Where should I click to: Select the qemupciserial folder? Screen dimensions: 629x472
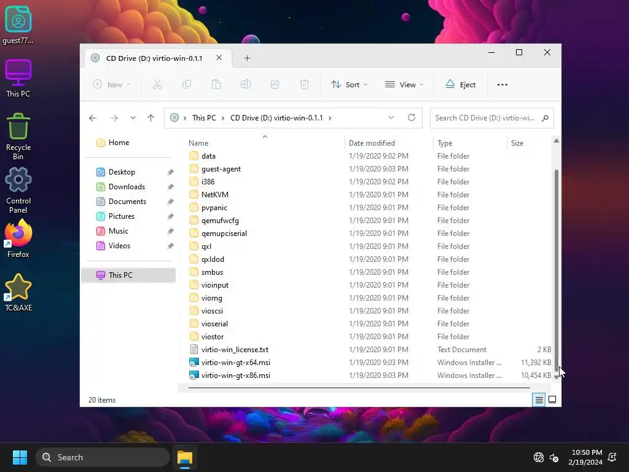click(x=224, y=234)
